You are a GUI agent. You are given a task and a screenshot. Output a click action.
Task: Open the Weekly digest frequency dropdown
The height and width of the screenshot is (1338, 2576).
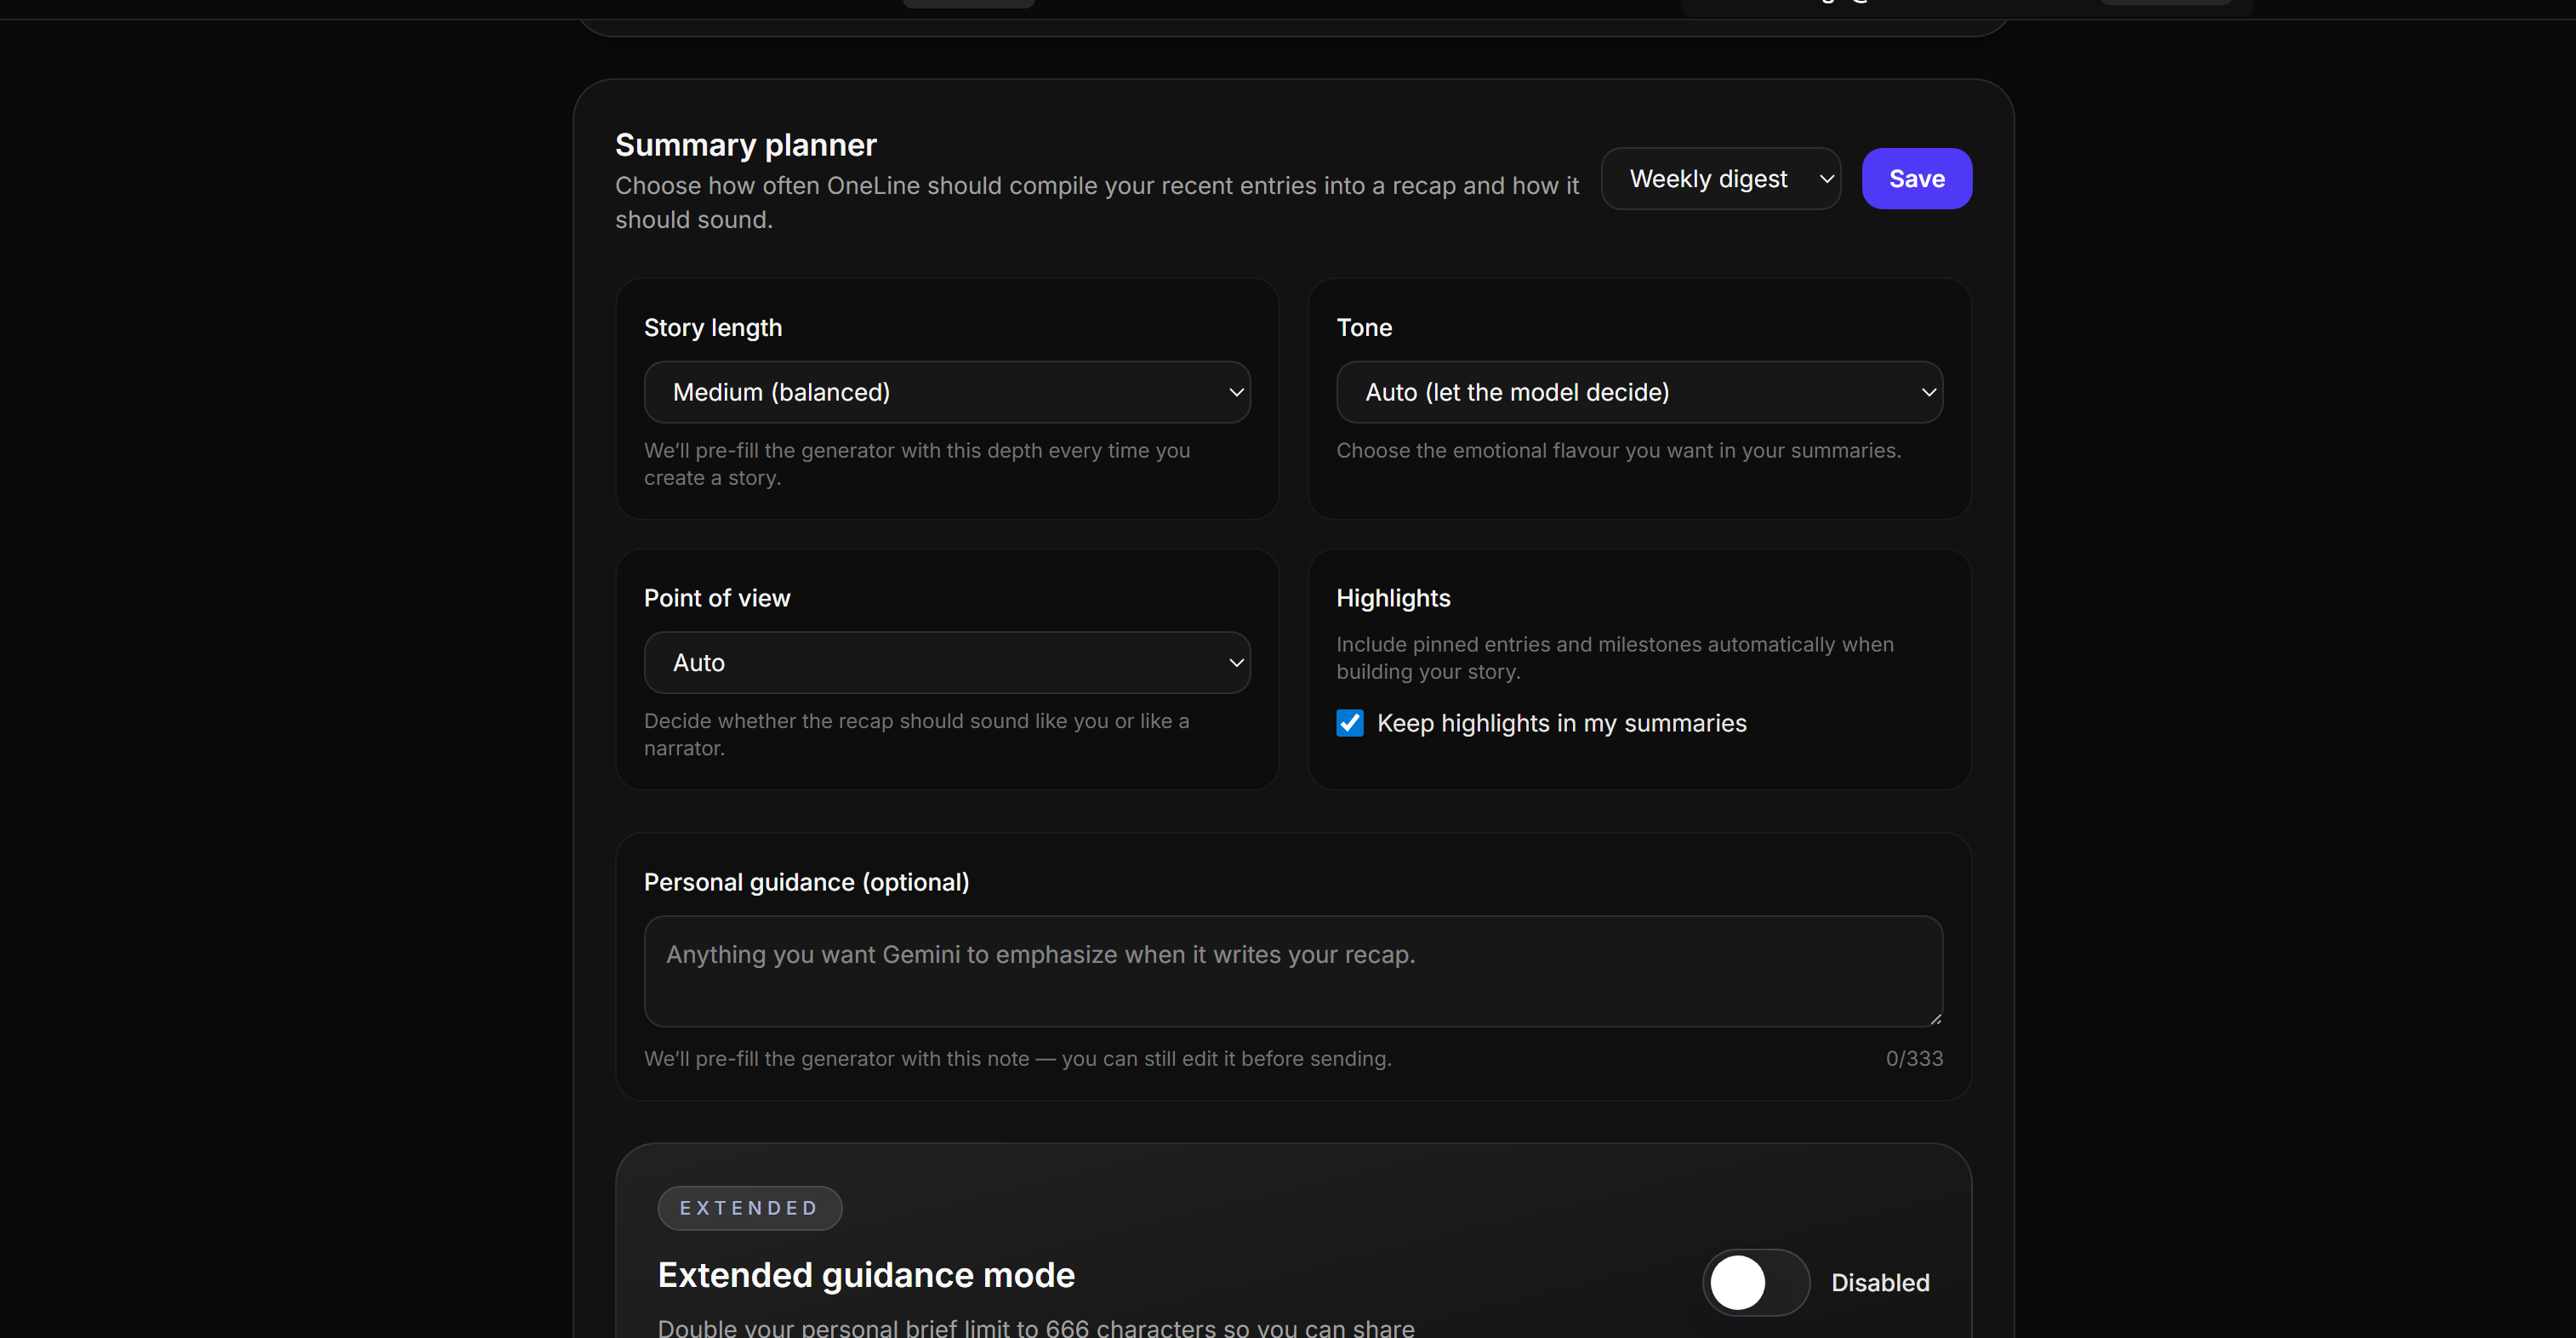(x=1720, y=178)
